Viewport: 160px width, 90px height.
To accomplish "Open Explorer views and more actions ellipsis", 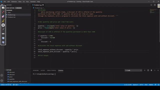I will (28, 5).
